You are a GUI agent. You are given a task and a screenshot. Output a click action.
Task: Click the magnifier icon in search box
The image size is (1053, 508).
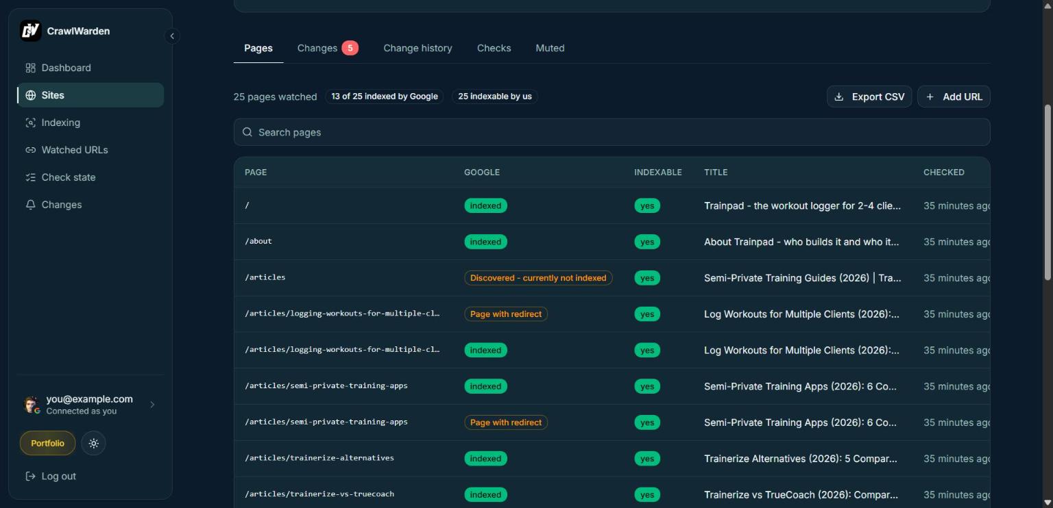pyautogui.click(x=247, y=132)
